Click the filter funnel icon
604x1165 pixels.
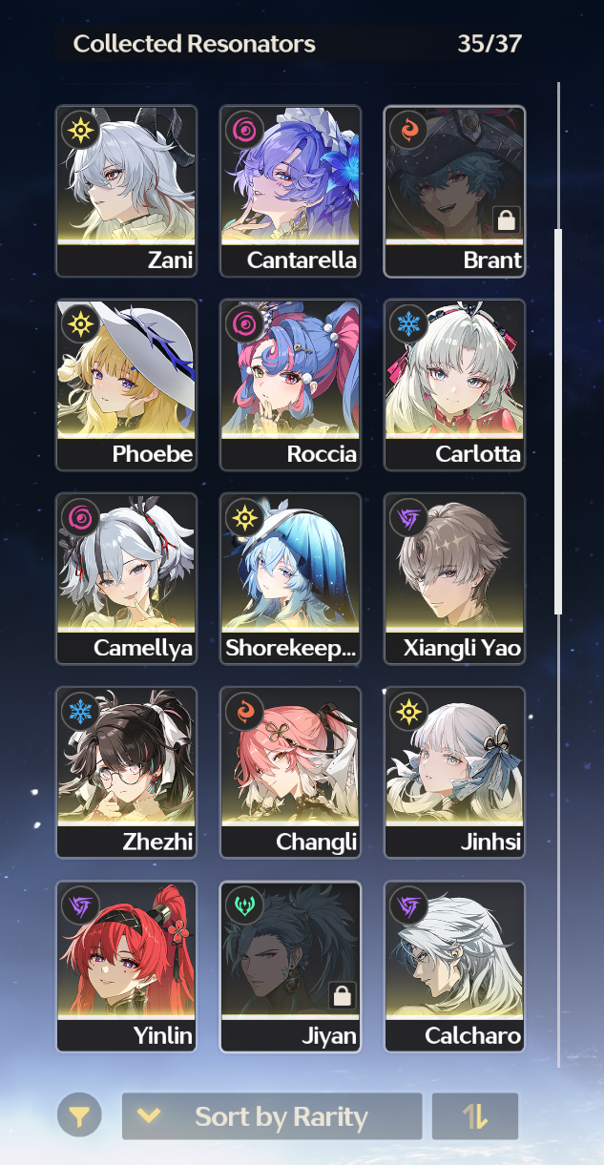(x=79, y=1115)
